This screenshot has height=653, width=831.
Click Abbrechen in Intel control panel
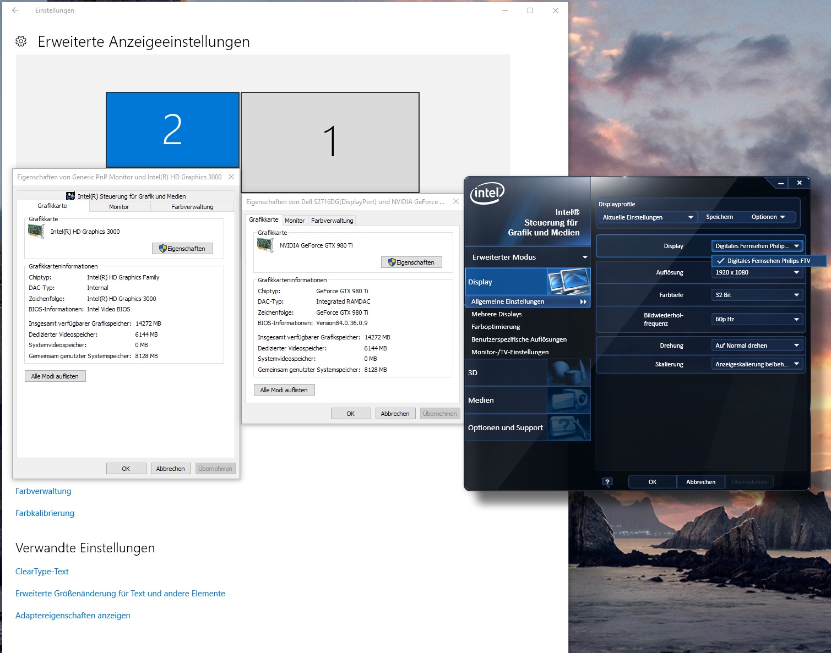[701, 482]
